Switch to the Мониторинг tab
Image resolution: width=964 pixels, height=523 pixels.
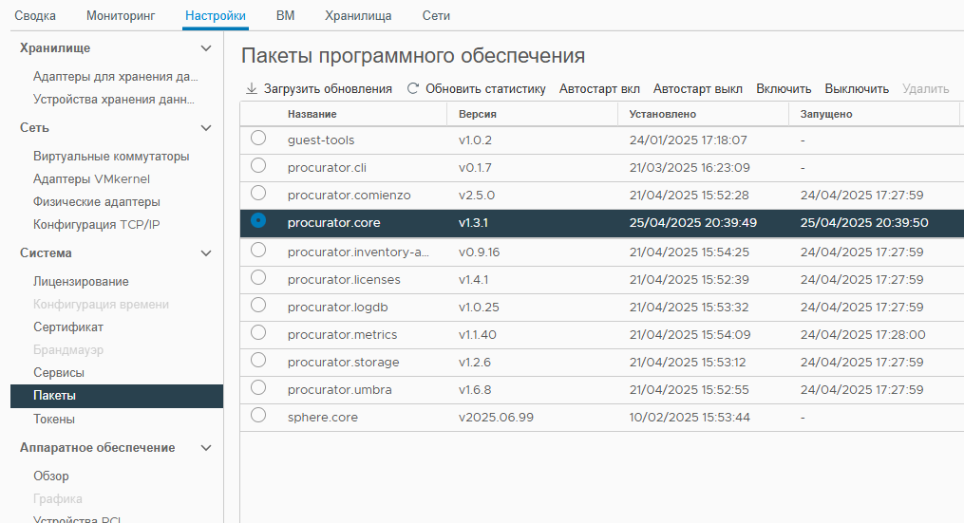pyautogui.click(x=121, y=16)
